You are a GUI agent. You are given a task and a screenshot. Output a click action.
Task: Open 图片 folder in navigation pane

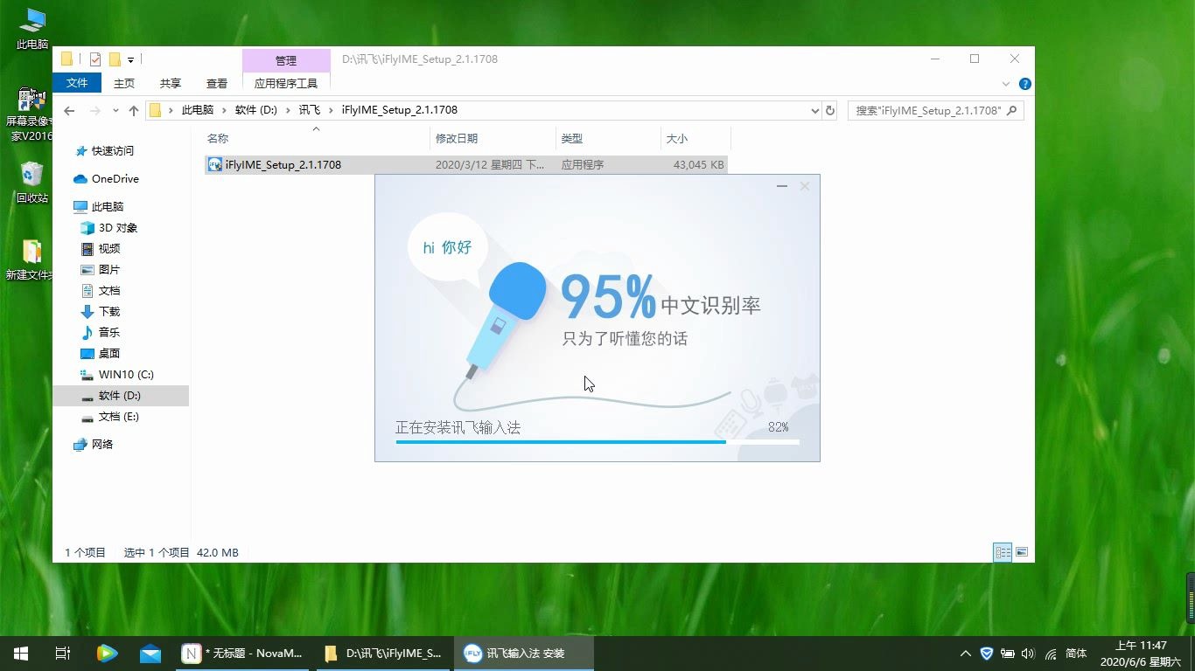[108, 269]
